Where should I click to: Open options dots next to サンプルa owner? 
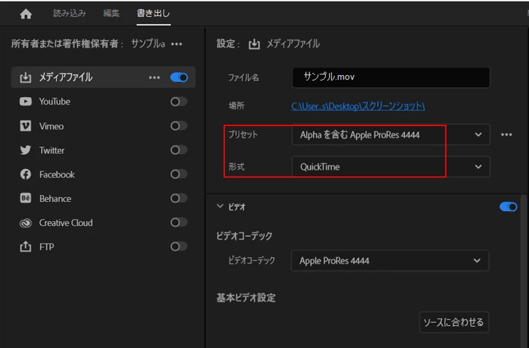pos(177,44)
